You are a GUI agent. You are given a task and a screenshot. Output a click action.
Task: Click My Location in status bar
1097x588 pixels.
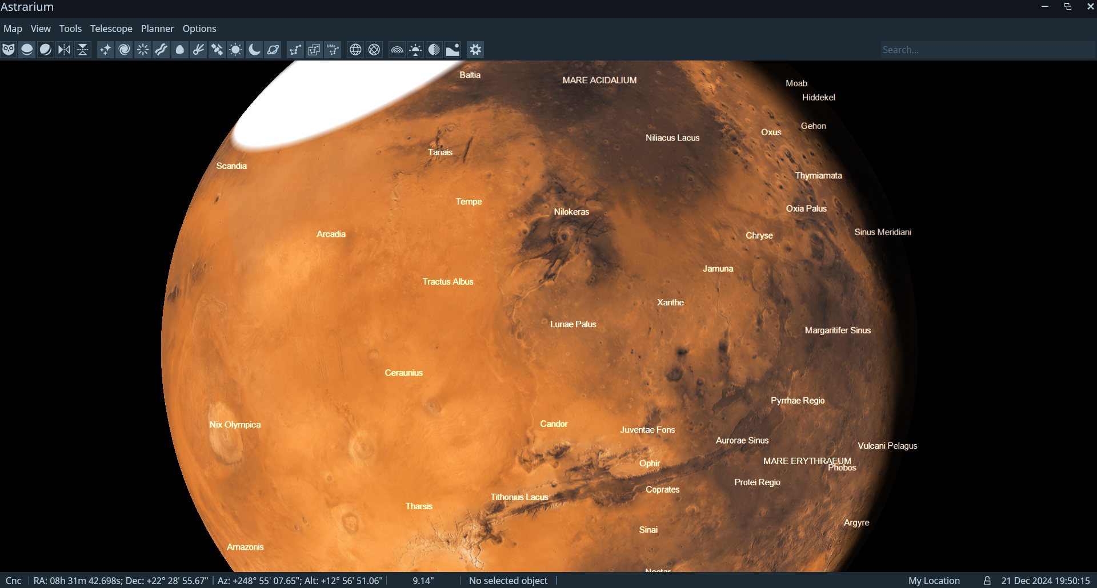tap(934, 581)
